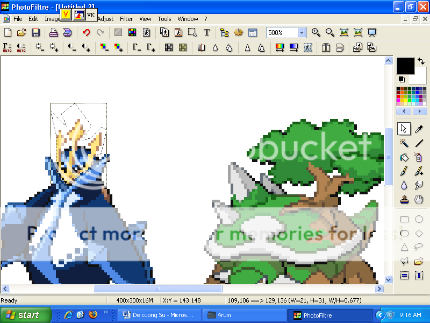Open the image explorer folder-tree icon
The width and height of the screenshot is (430, 323).
224,32
